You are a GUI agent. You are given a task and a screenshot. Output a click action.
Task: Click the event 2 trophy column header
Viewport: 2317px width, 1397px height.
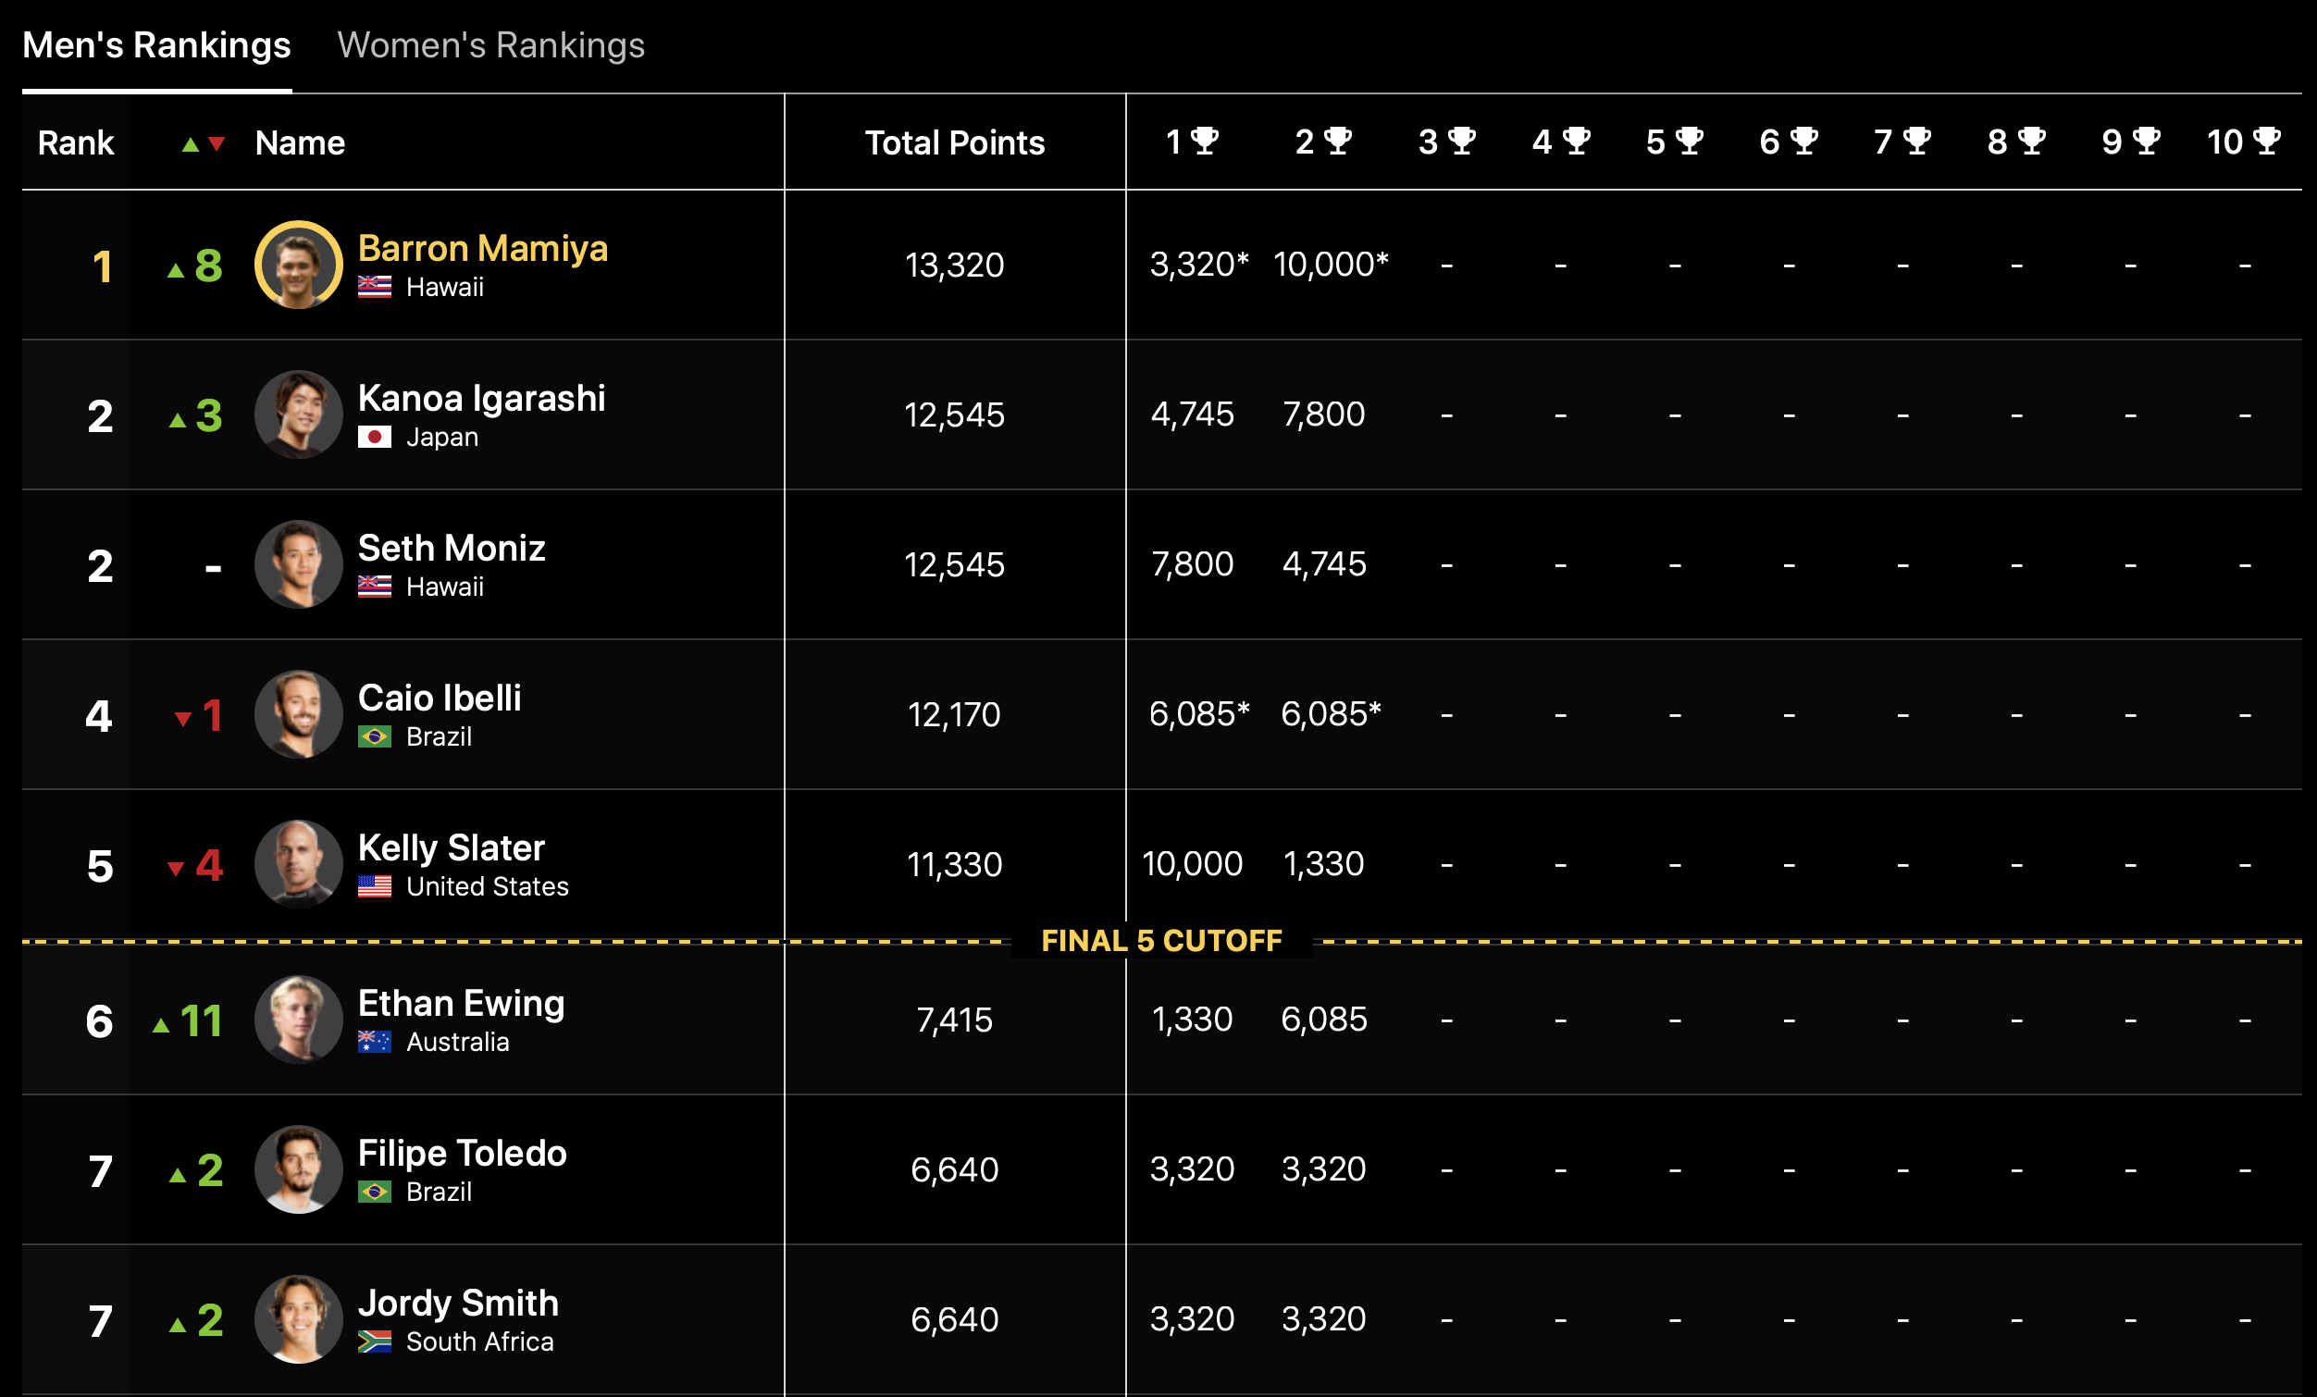pyautogui.click(x=1323, y=142)
